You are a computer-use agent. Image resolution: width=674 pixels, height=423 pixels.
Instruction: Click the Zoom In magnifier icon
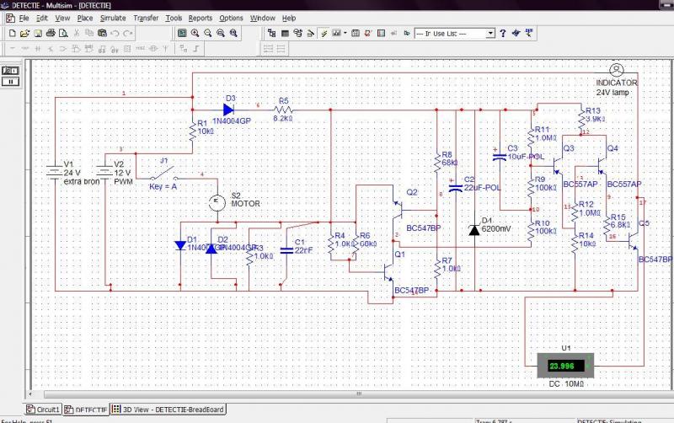pos(195,33)
